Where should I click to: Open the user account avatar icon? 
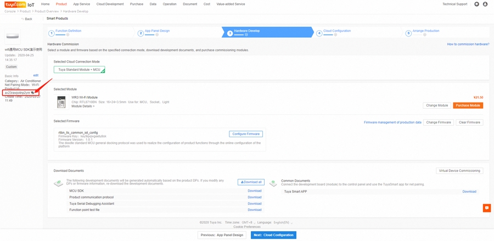[485, 4]
